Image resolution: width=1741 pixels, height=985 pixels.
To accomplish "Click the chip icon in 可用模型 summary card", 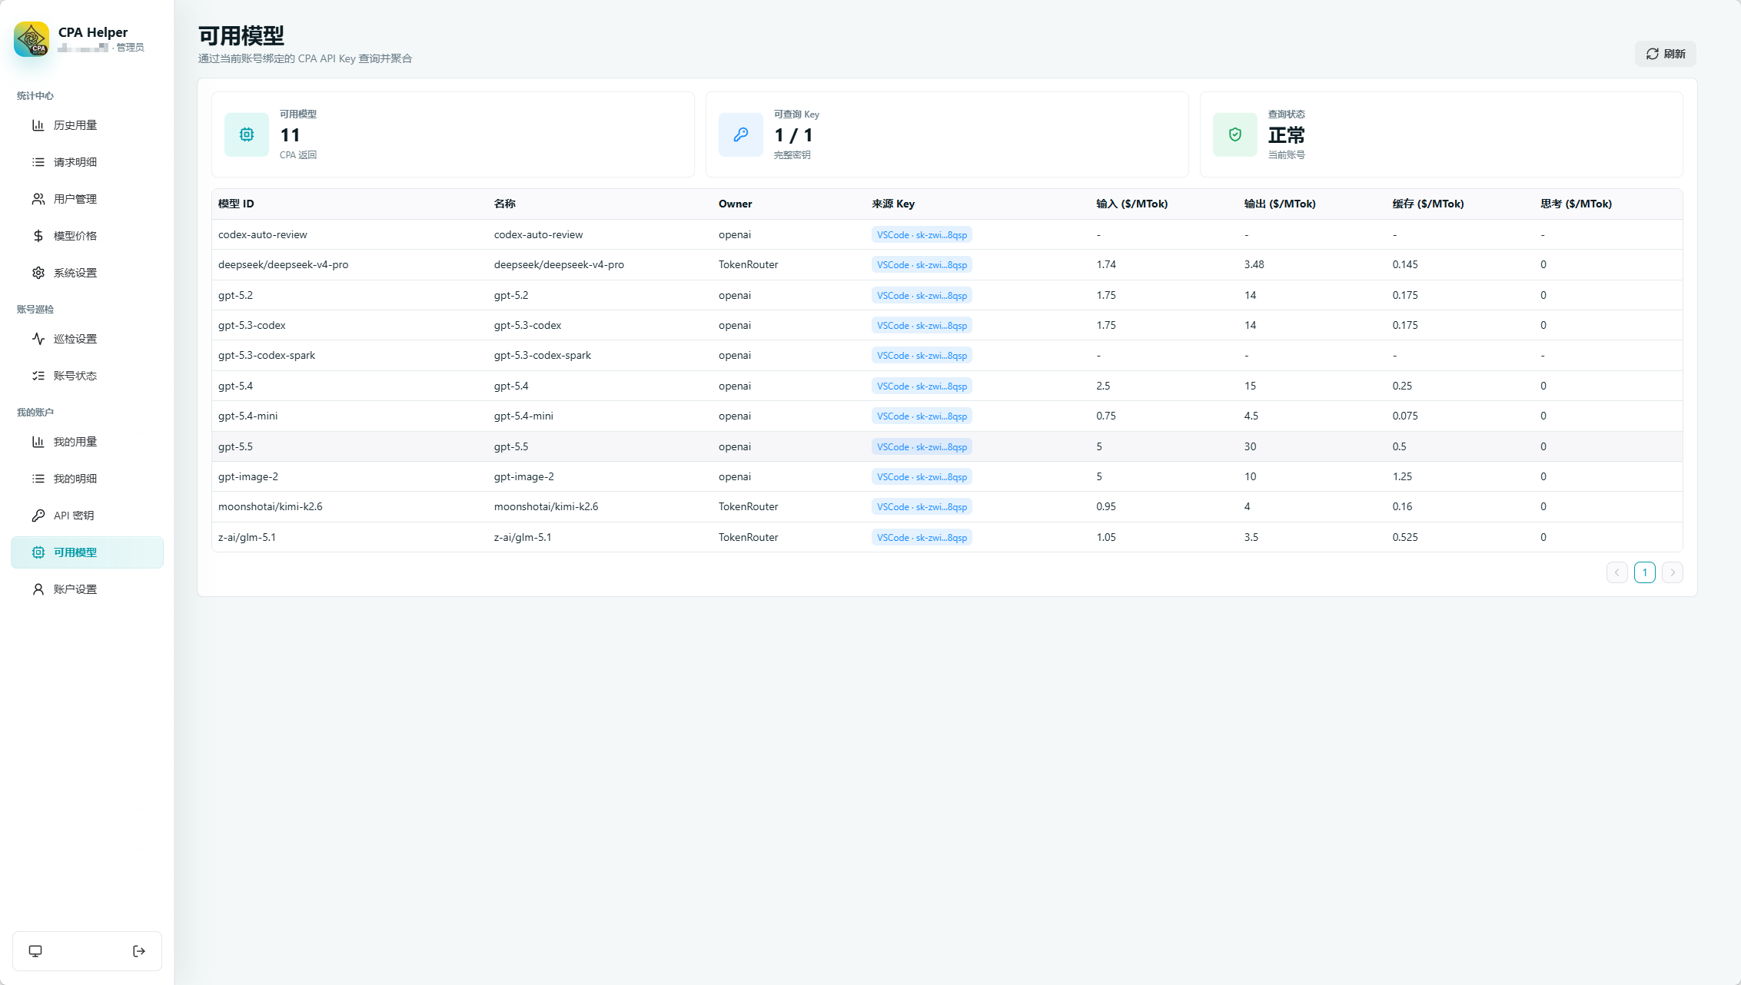I will tap(247, 134).
